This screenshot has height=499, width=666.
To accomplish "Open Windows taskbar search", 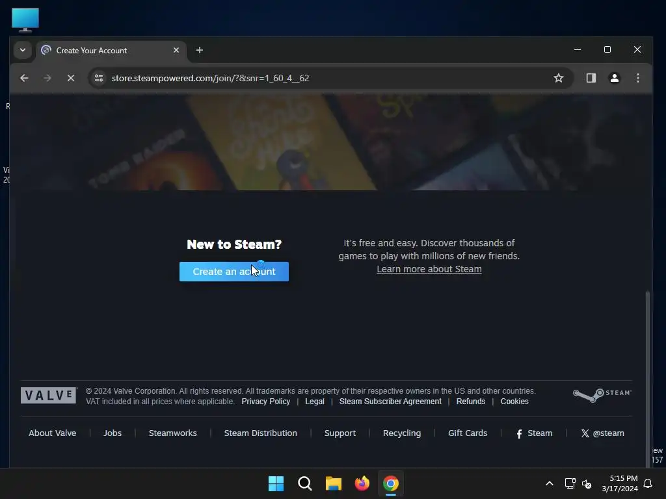I will tap(304, 483).
